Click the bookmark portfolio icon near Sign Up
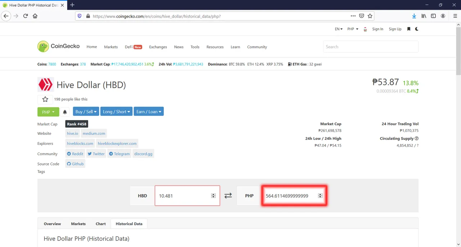This screenshot has width=461, height=247. [x=409, y=29]
